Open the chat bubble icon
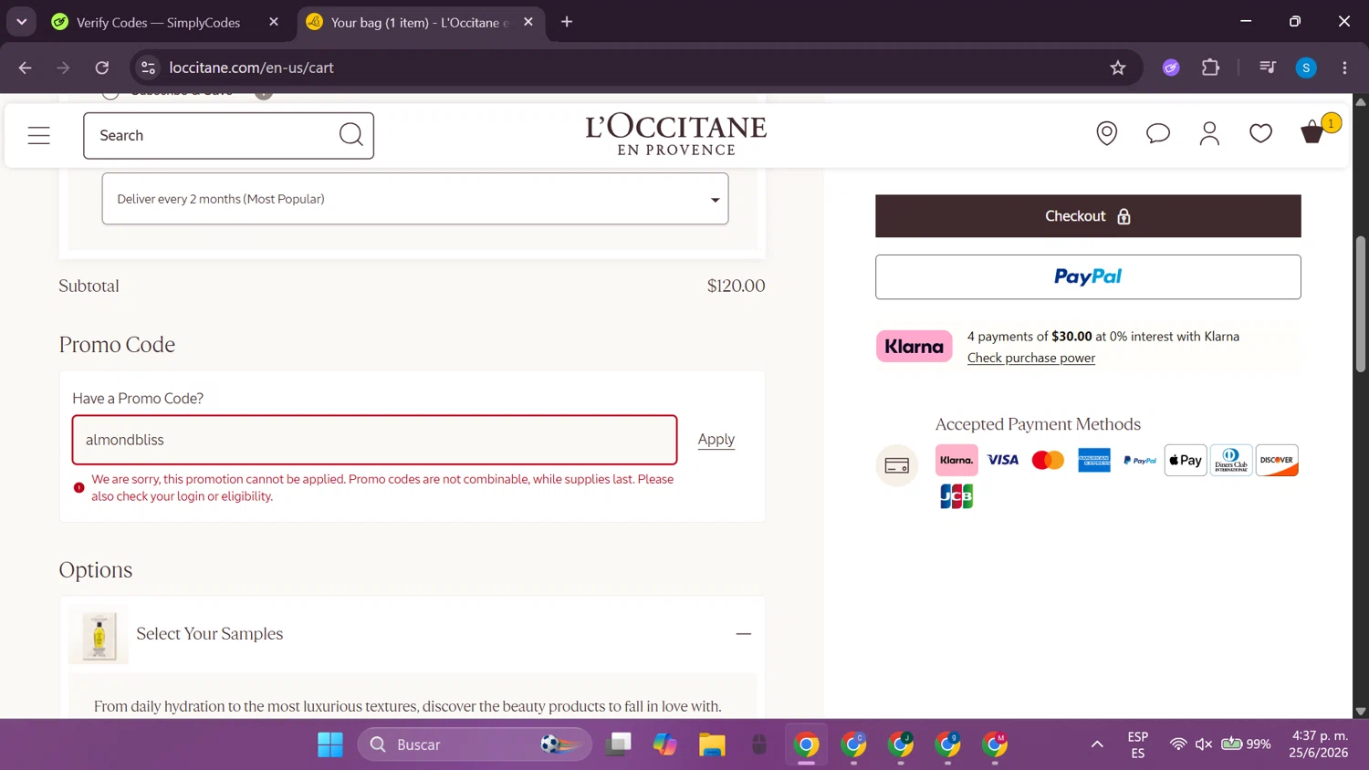This screenshot has width=1369, height=770. click(1158, 133)
